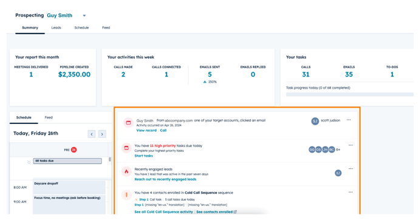Open the more options menu for the recently engaged leads card
This screenshot has height=220, width=419.
(x=350, y=169)
